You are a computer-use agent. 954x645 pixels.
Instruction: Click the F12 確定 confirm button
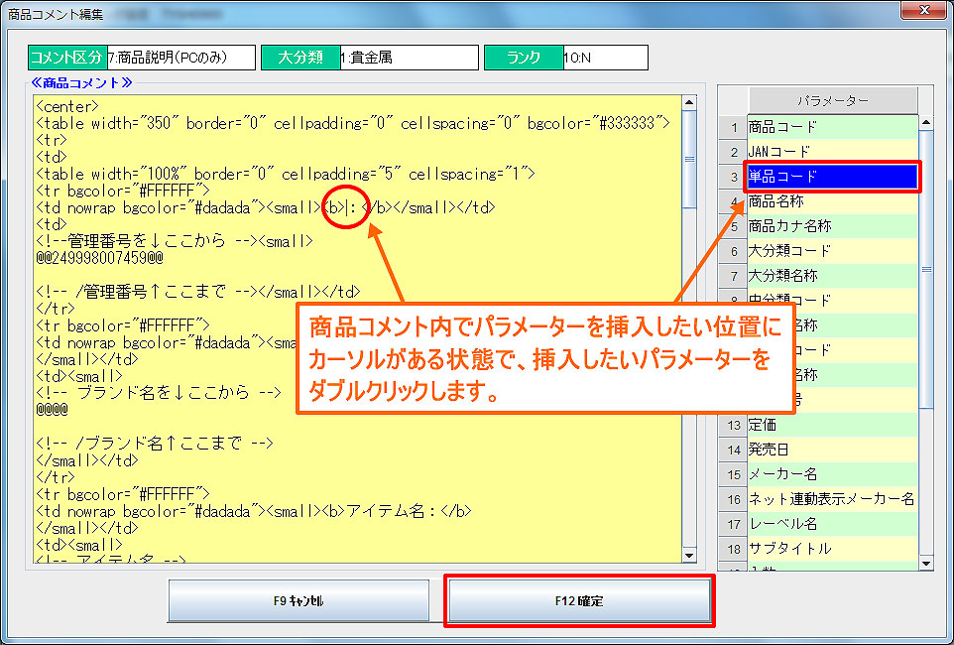point(579,601)
